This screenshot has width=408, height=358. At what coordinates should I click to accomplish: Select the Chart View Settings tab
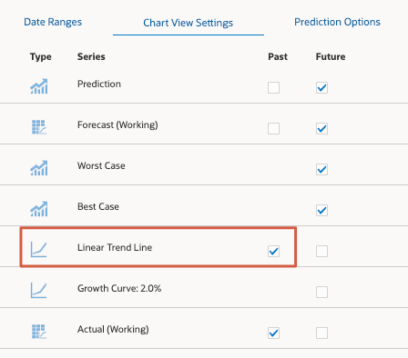click(189, 23)
